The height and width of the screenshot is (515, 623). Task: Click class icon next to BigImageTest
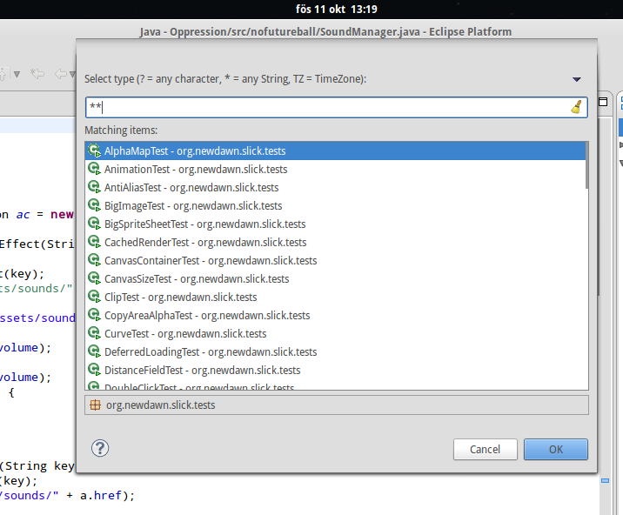94,205
